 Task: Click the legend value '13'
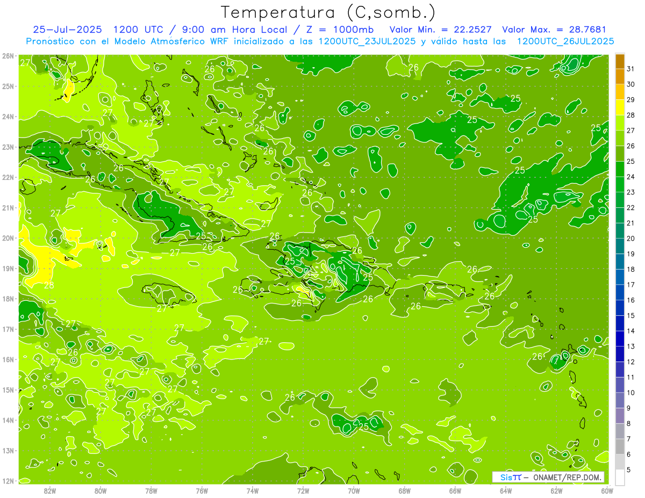tap(631, 347)
